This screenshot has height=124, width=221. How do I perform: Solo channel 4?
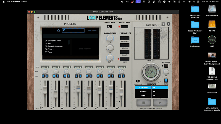click(x=80, y=76)
